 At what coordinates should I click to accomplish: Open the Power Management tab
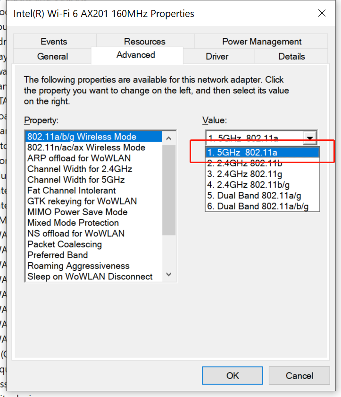262,41
